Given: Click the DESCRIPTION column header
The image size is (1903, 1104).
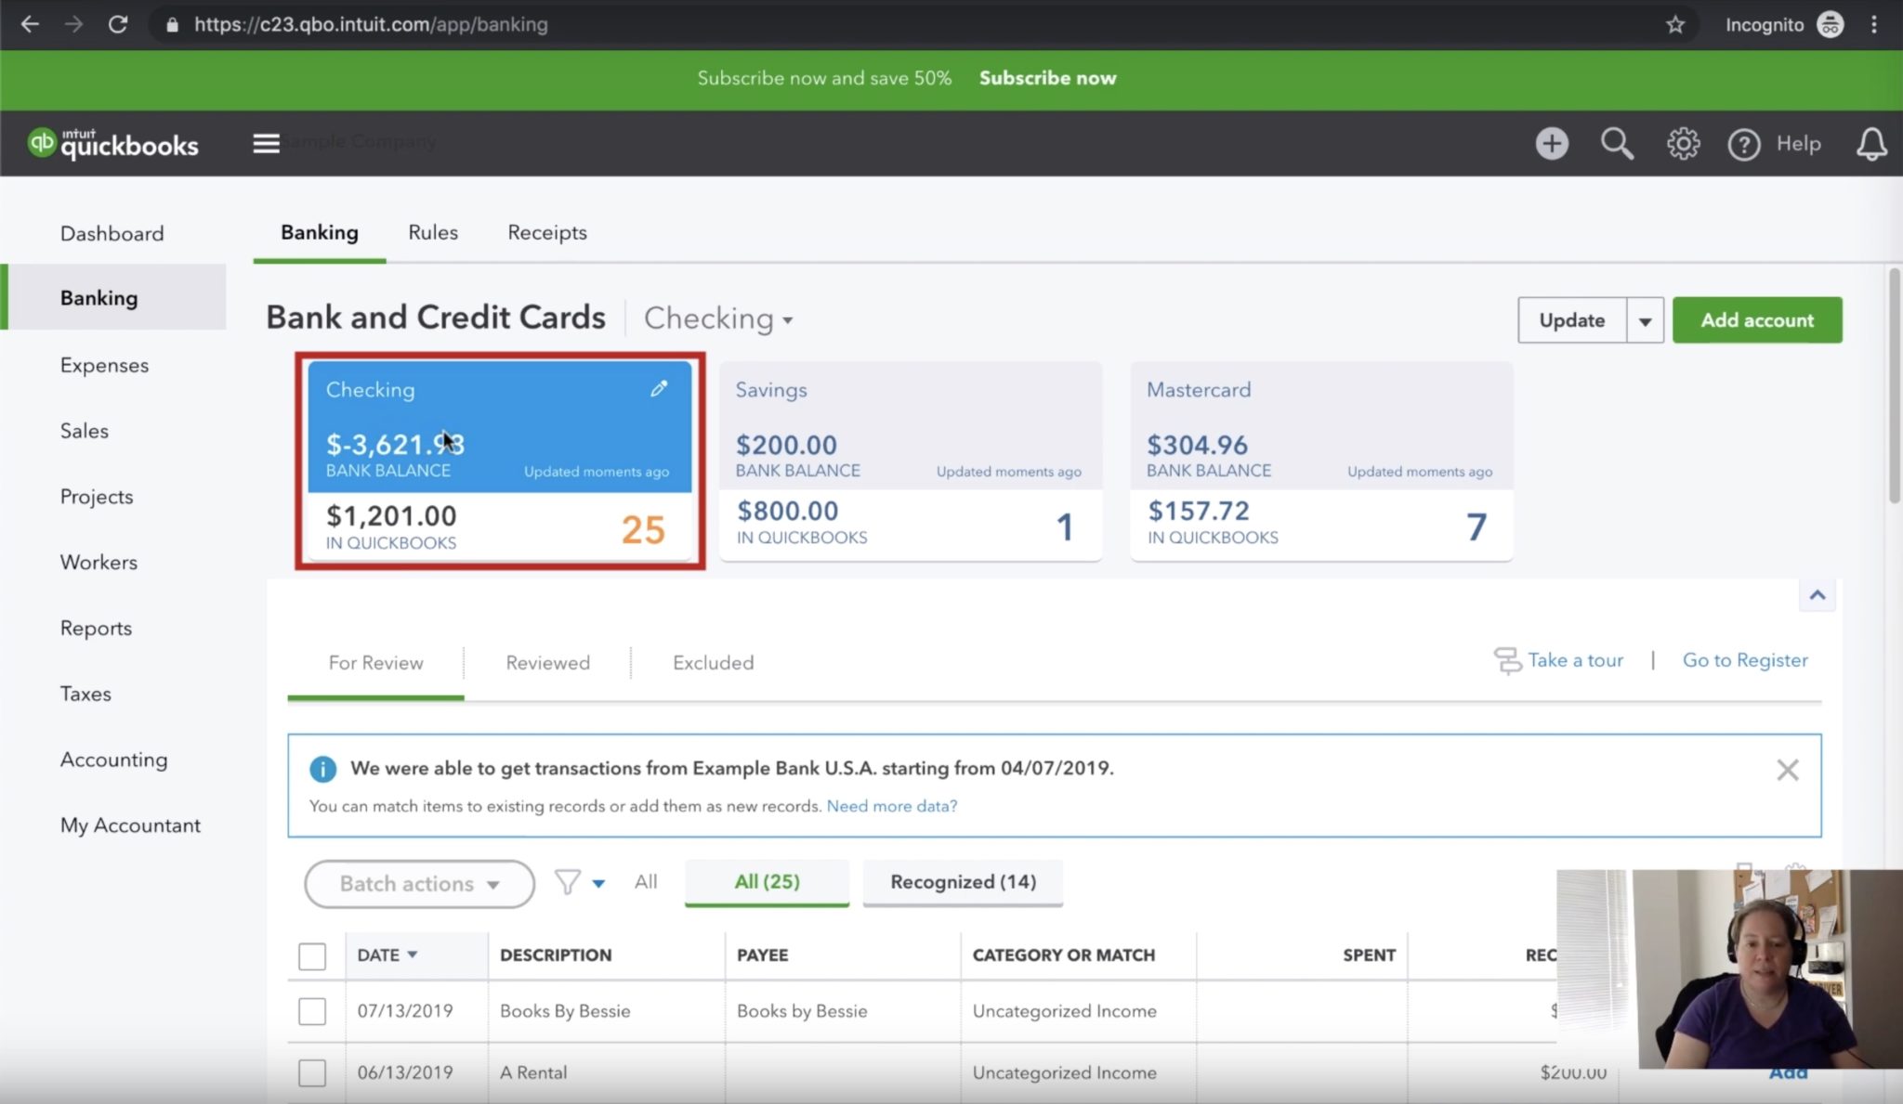Looking at the screenshot, I should click(556, 955).
